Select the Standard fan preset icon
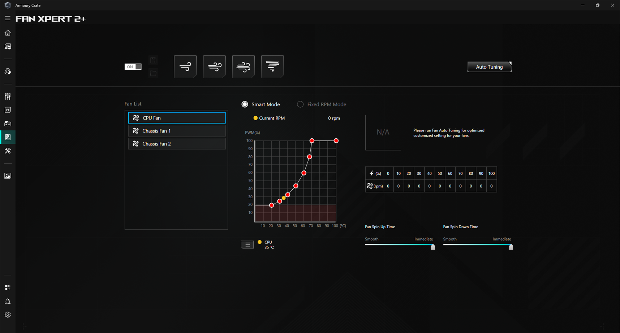Image resolution: width=620 pixels, height=333 pixels. (x=214, y=67)
